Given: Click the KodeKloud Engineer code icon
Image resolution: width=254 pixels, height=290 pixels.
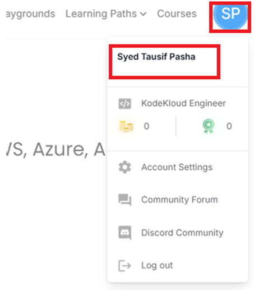Looking at the screenshot, I should (124, 103).
